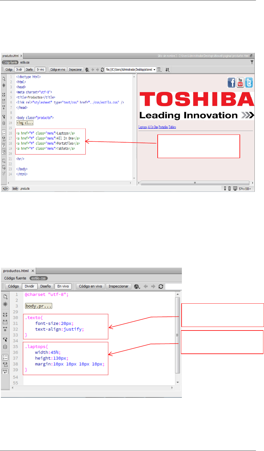Select Código fuente in lower window
Screen dimensions: 264x451
point(15,278)
